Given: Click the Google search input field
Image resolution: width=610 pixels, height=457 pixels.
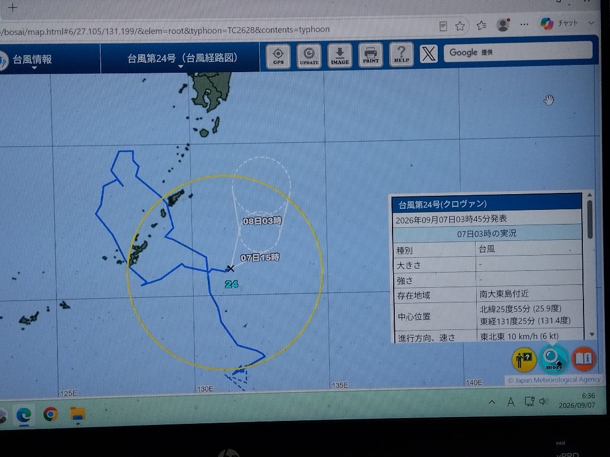Looking at the screenshot, I should (x=518, y=51).
